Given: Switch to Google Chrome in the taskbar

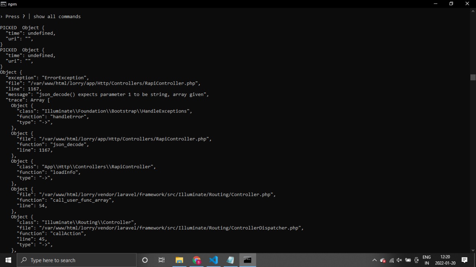Looking at the screenshot, I should (196, 260).
